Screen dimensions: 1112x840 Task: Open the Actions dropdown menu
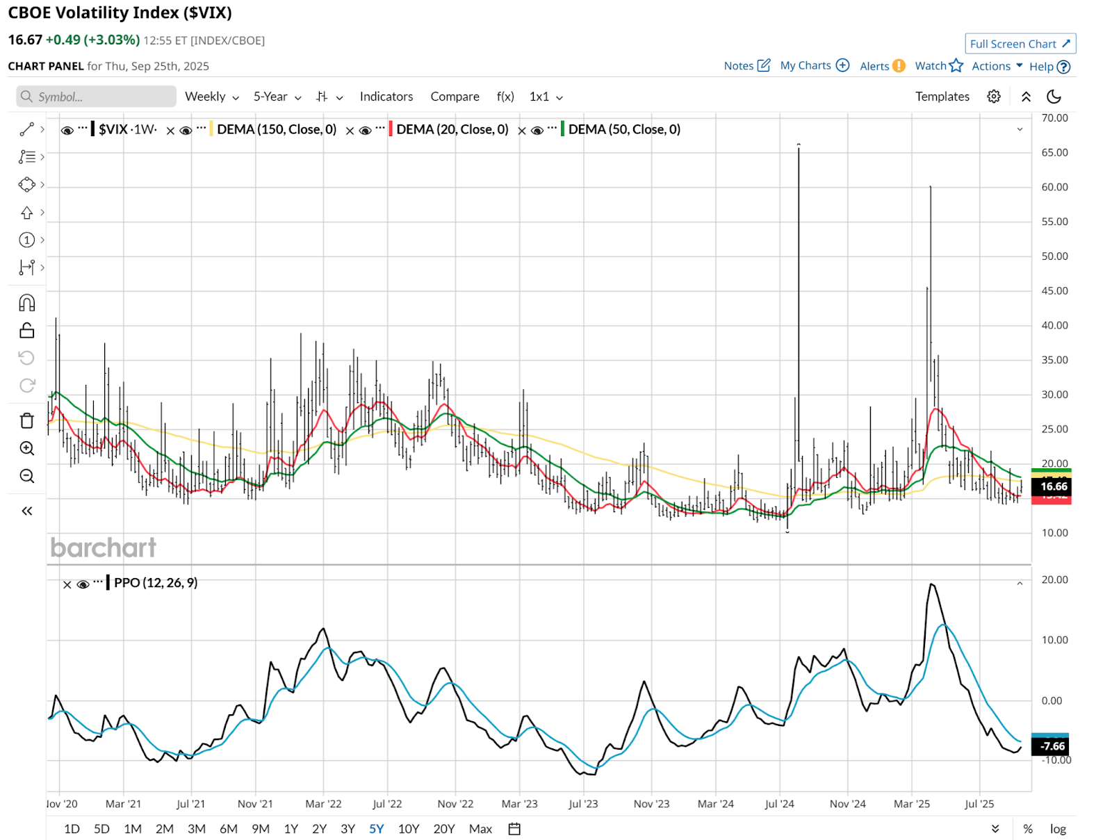(x=997, y=66)
